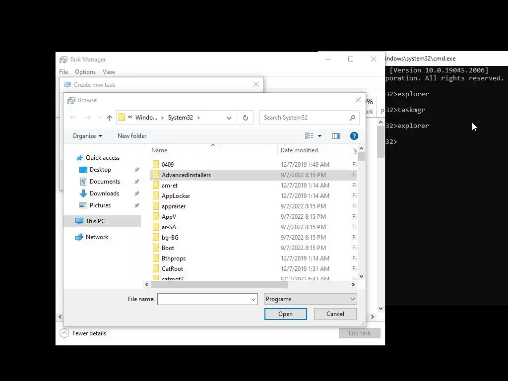
Task: Open the File menu in Task Manager
Action: tap(63, 72)
